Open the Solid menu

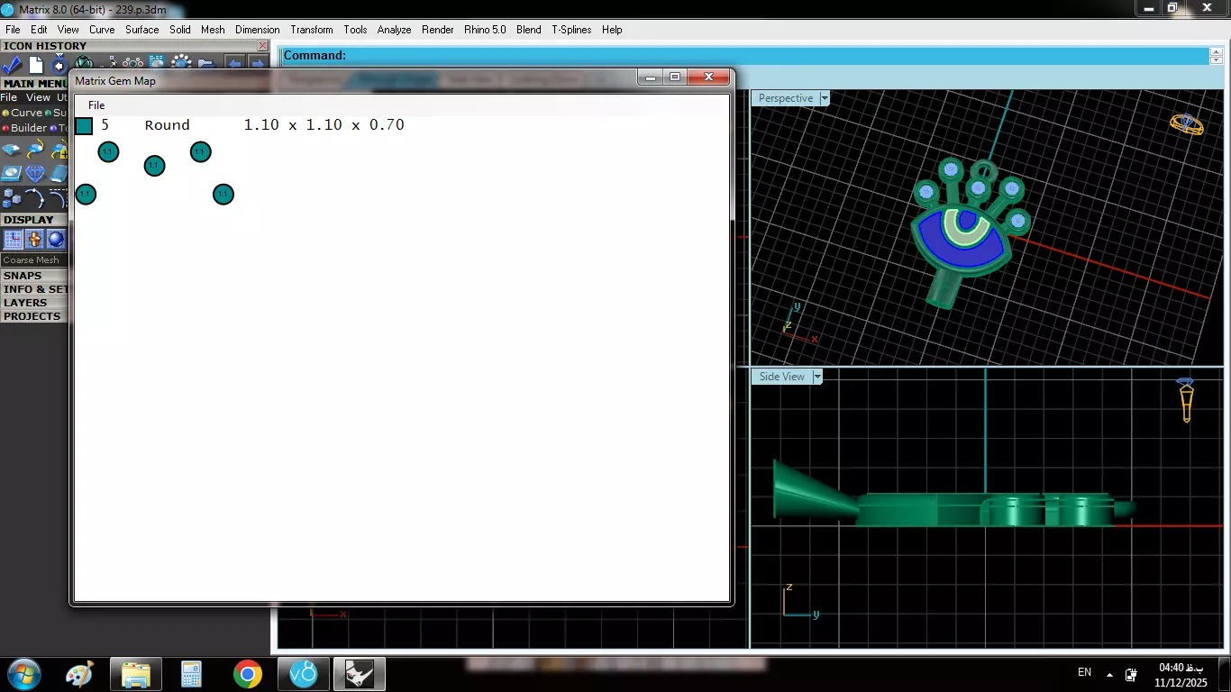tap(180, 30)
